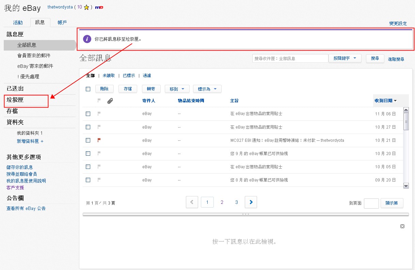Viewport: 415px width, 270px height.
Task: Check the select-all messages checkbox
Action: (88, 89)
